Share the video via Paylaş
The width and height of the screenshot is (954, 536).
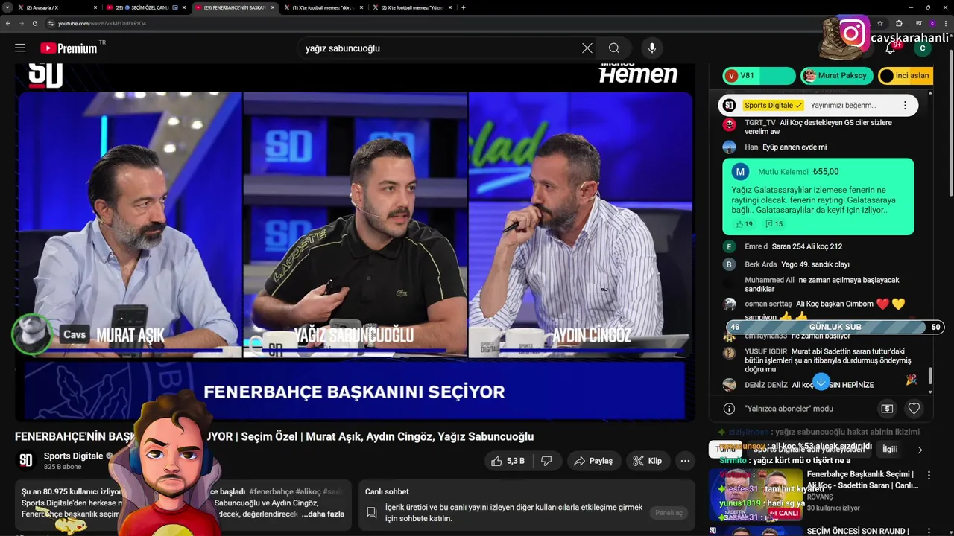pyautogui.click(x=593, y=461)
